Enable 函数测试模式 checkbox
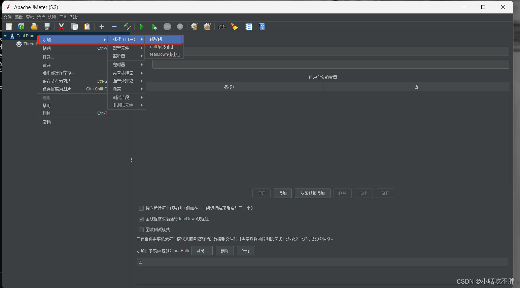 (x=141, y=230)
